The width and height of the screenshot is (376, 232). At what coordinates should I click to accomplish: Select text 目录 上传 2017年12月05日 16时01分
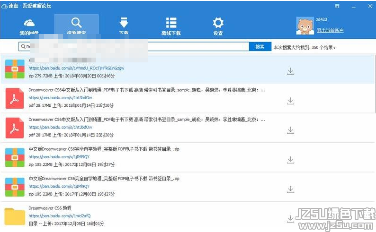(66, 223)
